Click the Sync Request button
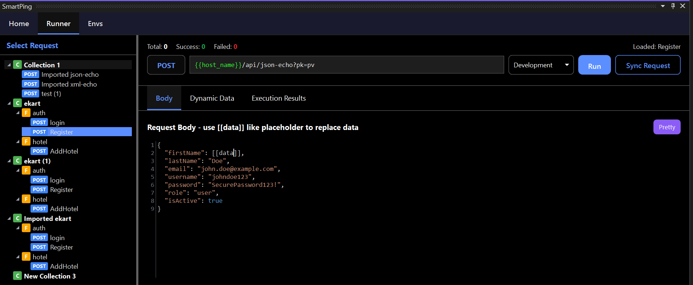 pos(648,65)
